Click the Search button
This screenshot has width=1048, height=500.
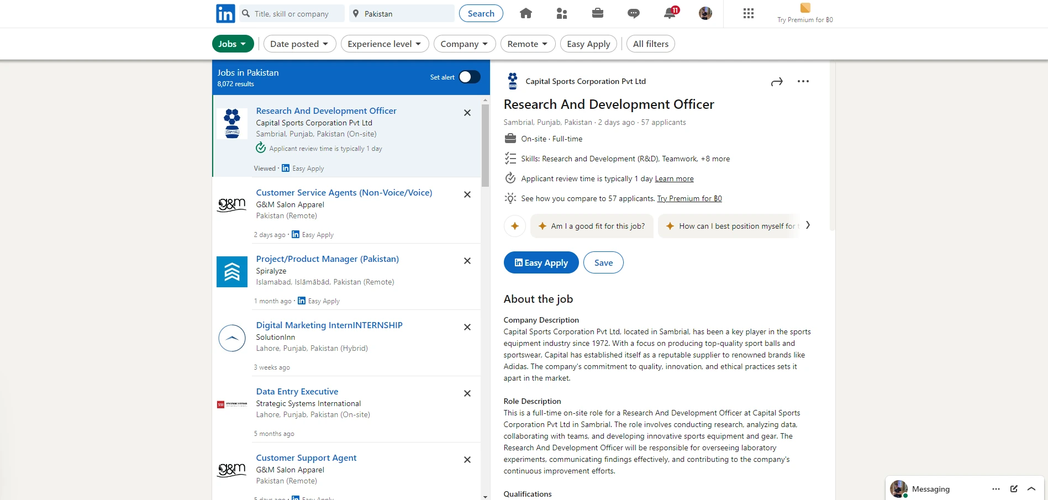tap(481, 13)
